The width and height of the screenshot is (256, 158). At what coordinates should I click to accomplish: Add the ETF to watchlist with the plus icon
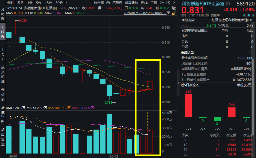253,15
